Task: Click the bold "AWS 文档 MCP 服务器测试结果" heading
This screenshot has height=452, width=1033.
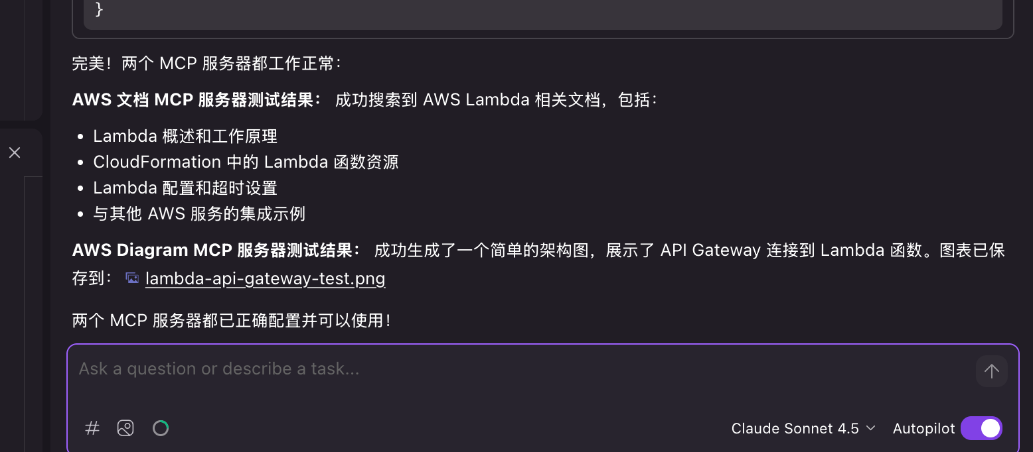Action: pos(197,100)
